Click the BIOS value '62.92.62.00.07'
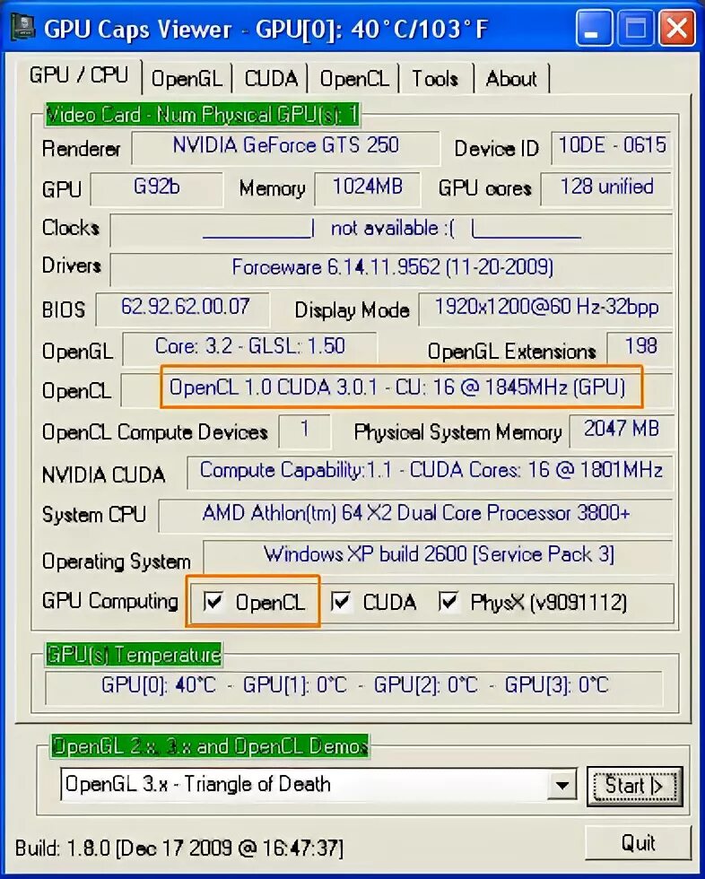The width and height of the screenshot is (705, 879). click(183, 308)
